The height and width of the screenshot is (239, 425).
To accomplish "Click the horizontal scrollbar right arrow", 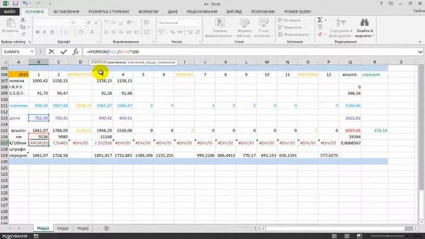I will pos(416,228).
